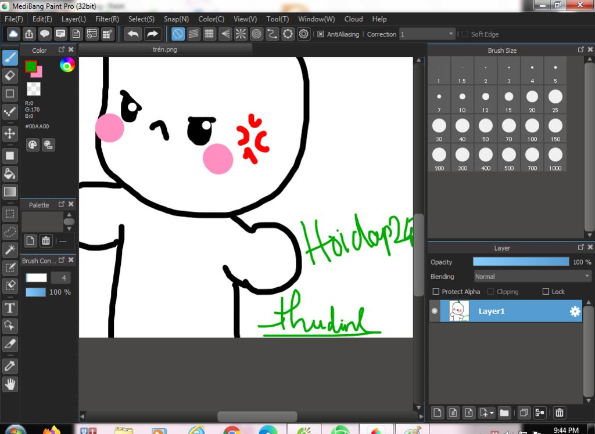This screenshot has height=434, width=595.
Task: Click the Redo arrow
Action: (153, 34)
